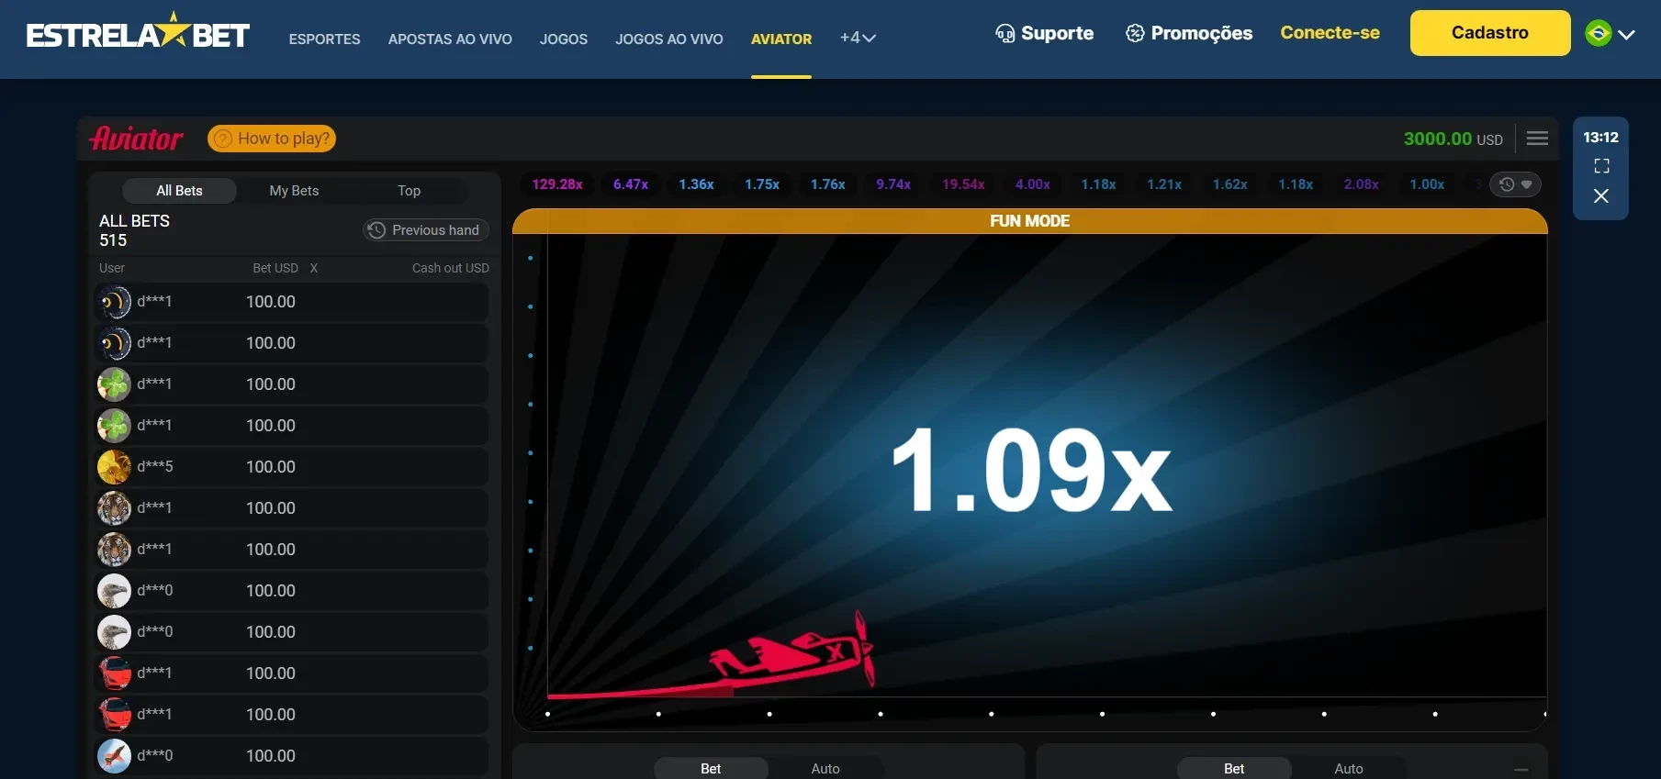The width and height of the screenshot is (1661, 779).
Task: Click the 2.08x multiplier result
Action: tap(1362, 184)
